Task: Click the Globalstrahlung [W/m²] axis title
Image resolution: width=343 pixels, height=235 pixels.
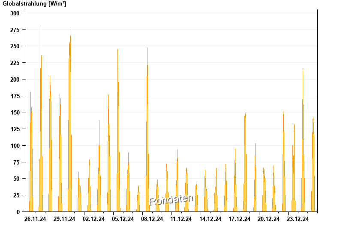Action: [x=34, y=4]
